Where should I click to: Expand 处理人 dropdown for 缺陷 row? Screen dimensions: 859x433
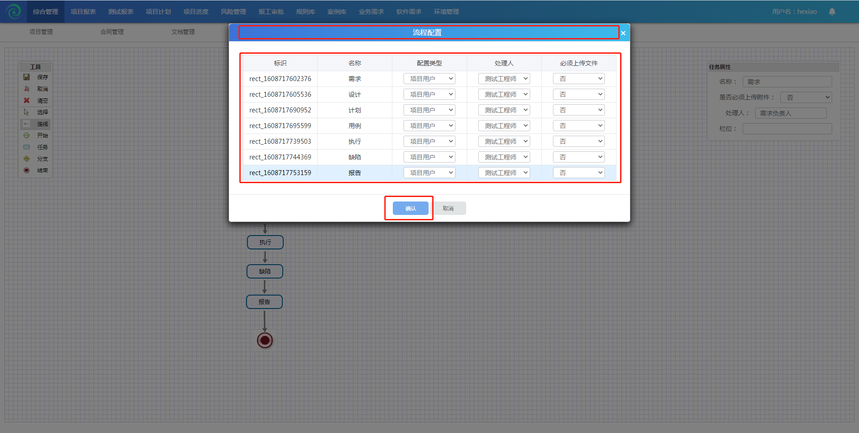click(x=504, y=157)
